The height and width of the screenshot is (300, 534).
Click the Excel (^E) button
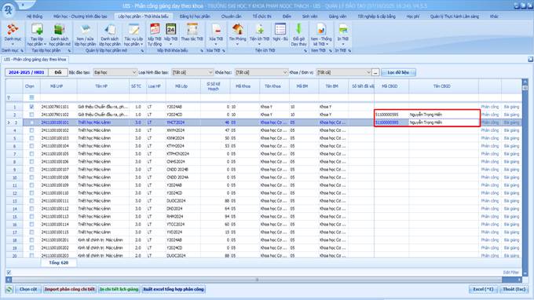click(x=483, y=289)
